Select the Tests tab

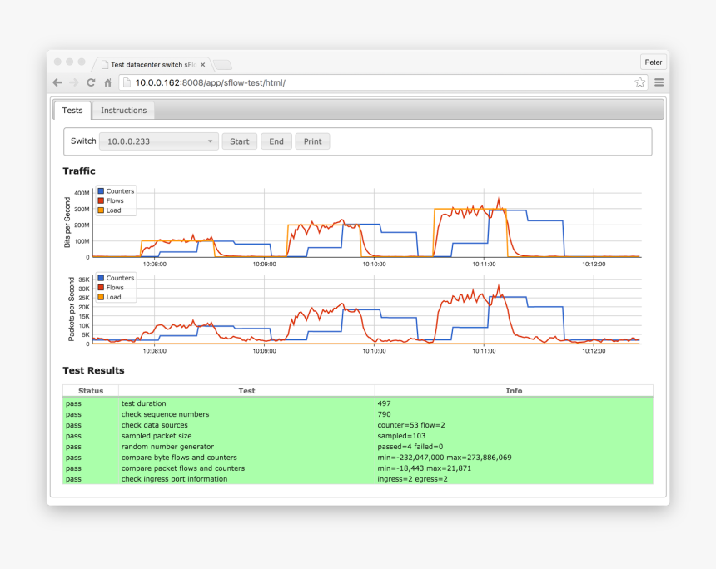[x=72, y=111]
